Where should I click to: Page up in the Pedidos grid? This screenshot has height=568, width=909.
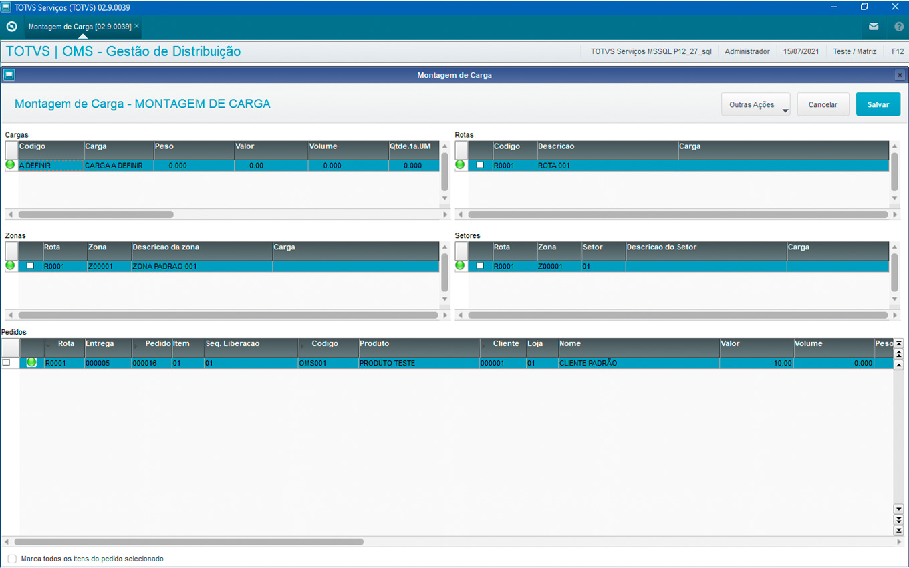898,354
